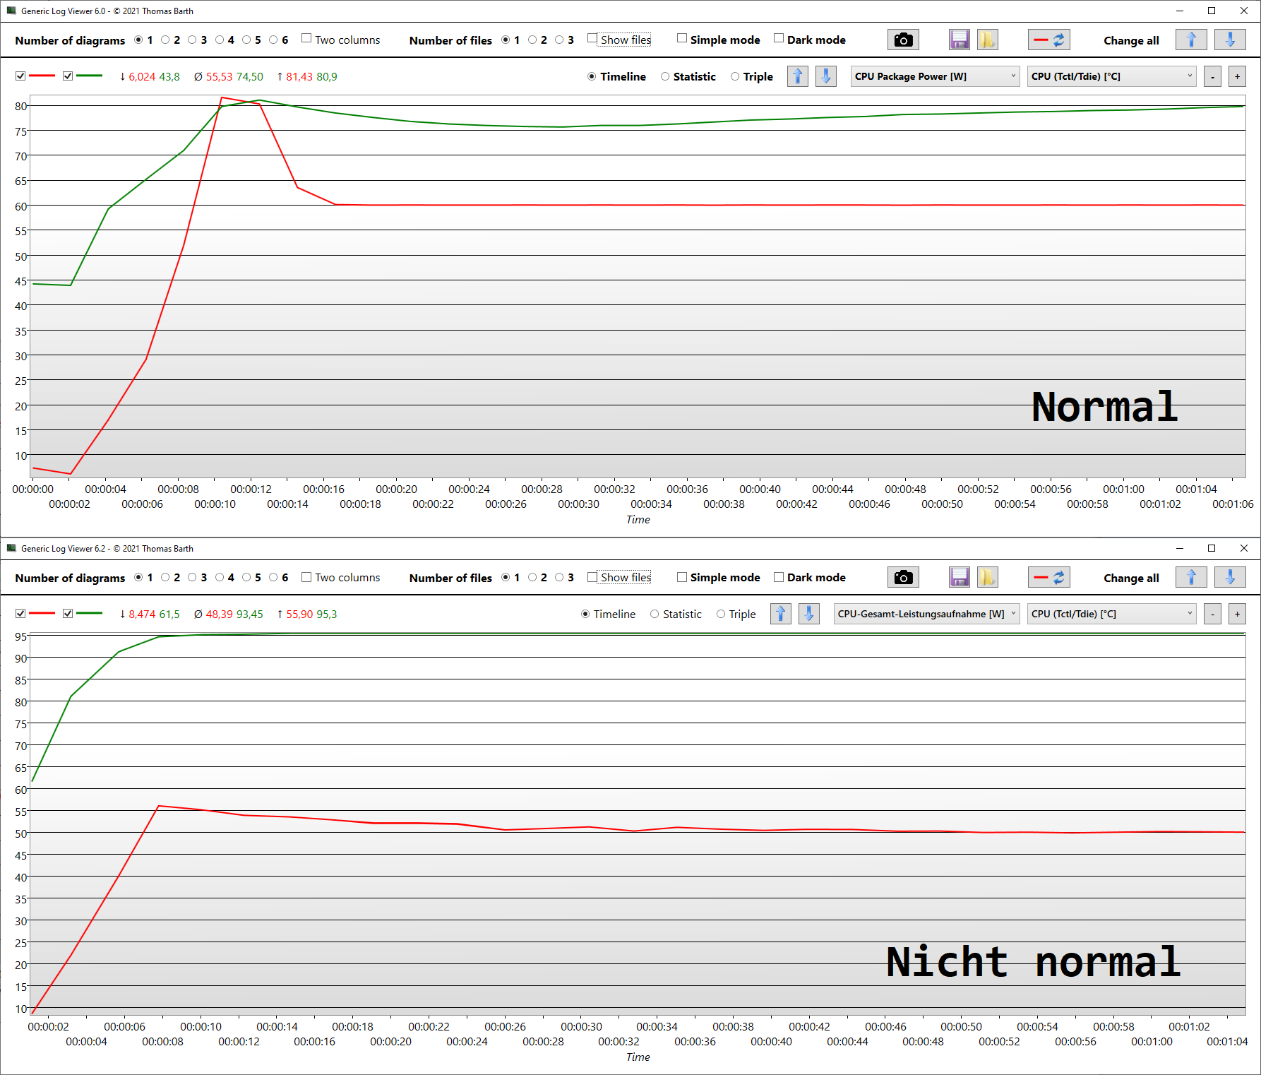The image size is (1261, 1075).
Task: Click the floppy disk save icon in the top window
Action: (x=960, y=40)
